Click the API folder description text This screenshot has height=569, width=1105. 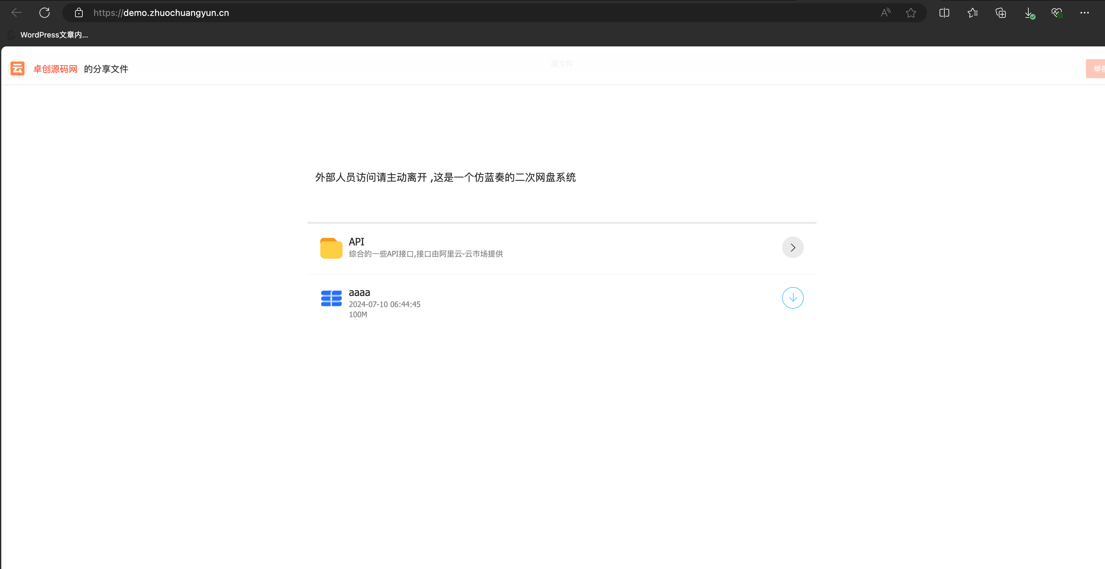pyautogui.click(x=426, y=254)
